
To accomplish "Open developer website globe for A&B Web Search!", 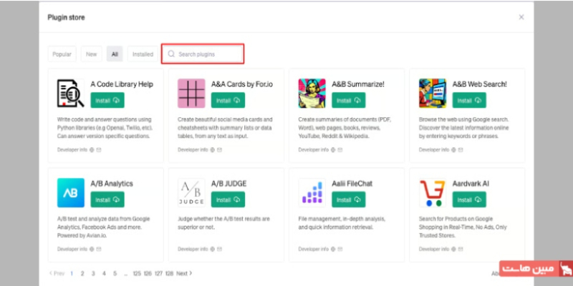I will tap(453, 149).
